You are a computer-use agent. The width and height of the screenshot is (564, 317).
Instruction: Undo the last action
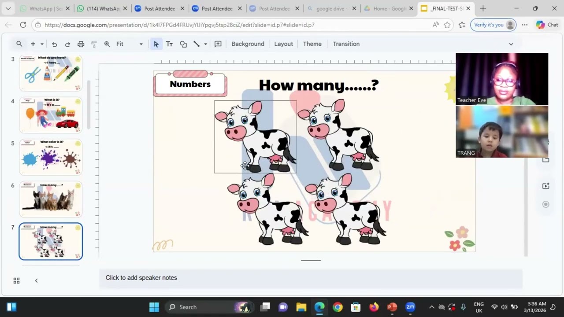point(55,44)
